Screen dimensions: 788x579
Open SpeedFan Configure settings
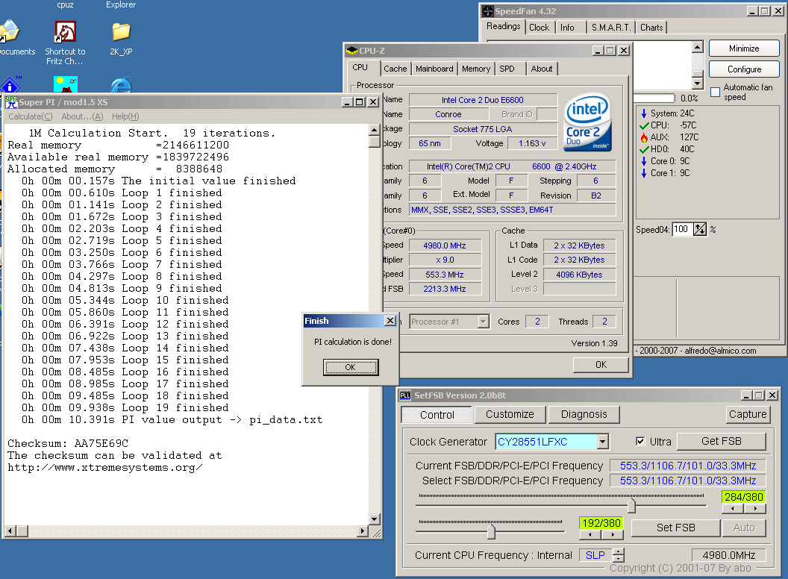click(x=744, y=69)
